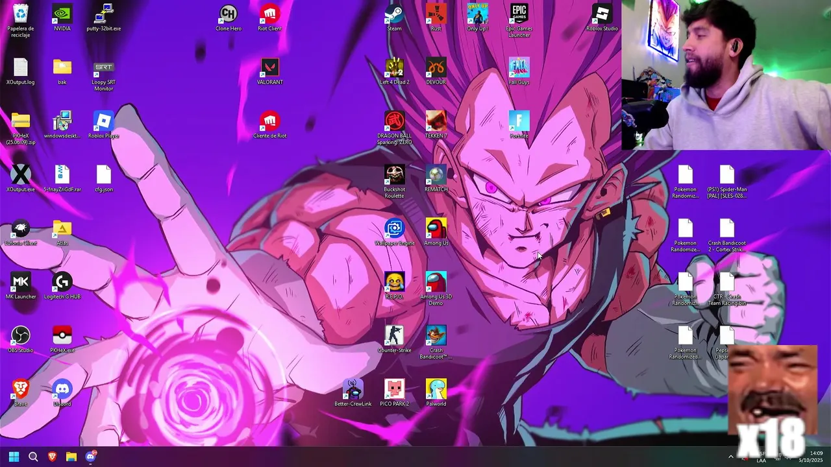
Task: Launch PICO PARK 2 shortcut
Action: tap(395, 393)
